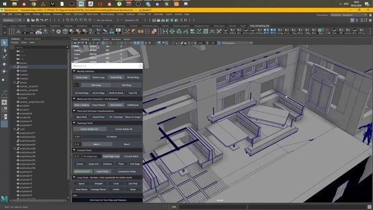This screenshot has height=210, width=373.
Task: Collapse the Loop Tools section
Action: point(74,177)
